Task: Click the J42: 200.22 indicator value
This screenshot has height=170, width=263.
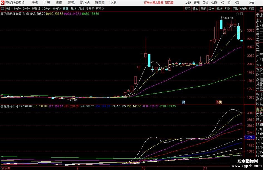Action: (x=87, y=106)
